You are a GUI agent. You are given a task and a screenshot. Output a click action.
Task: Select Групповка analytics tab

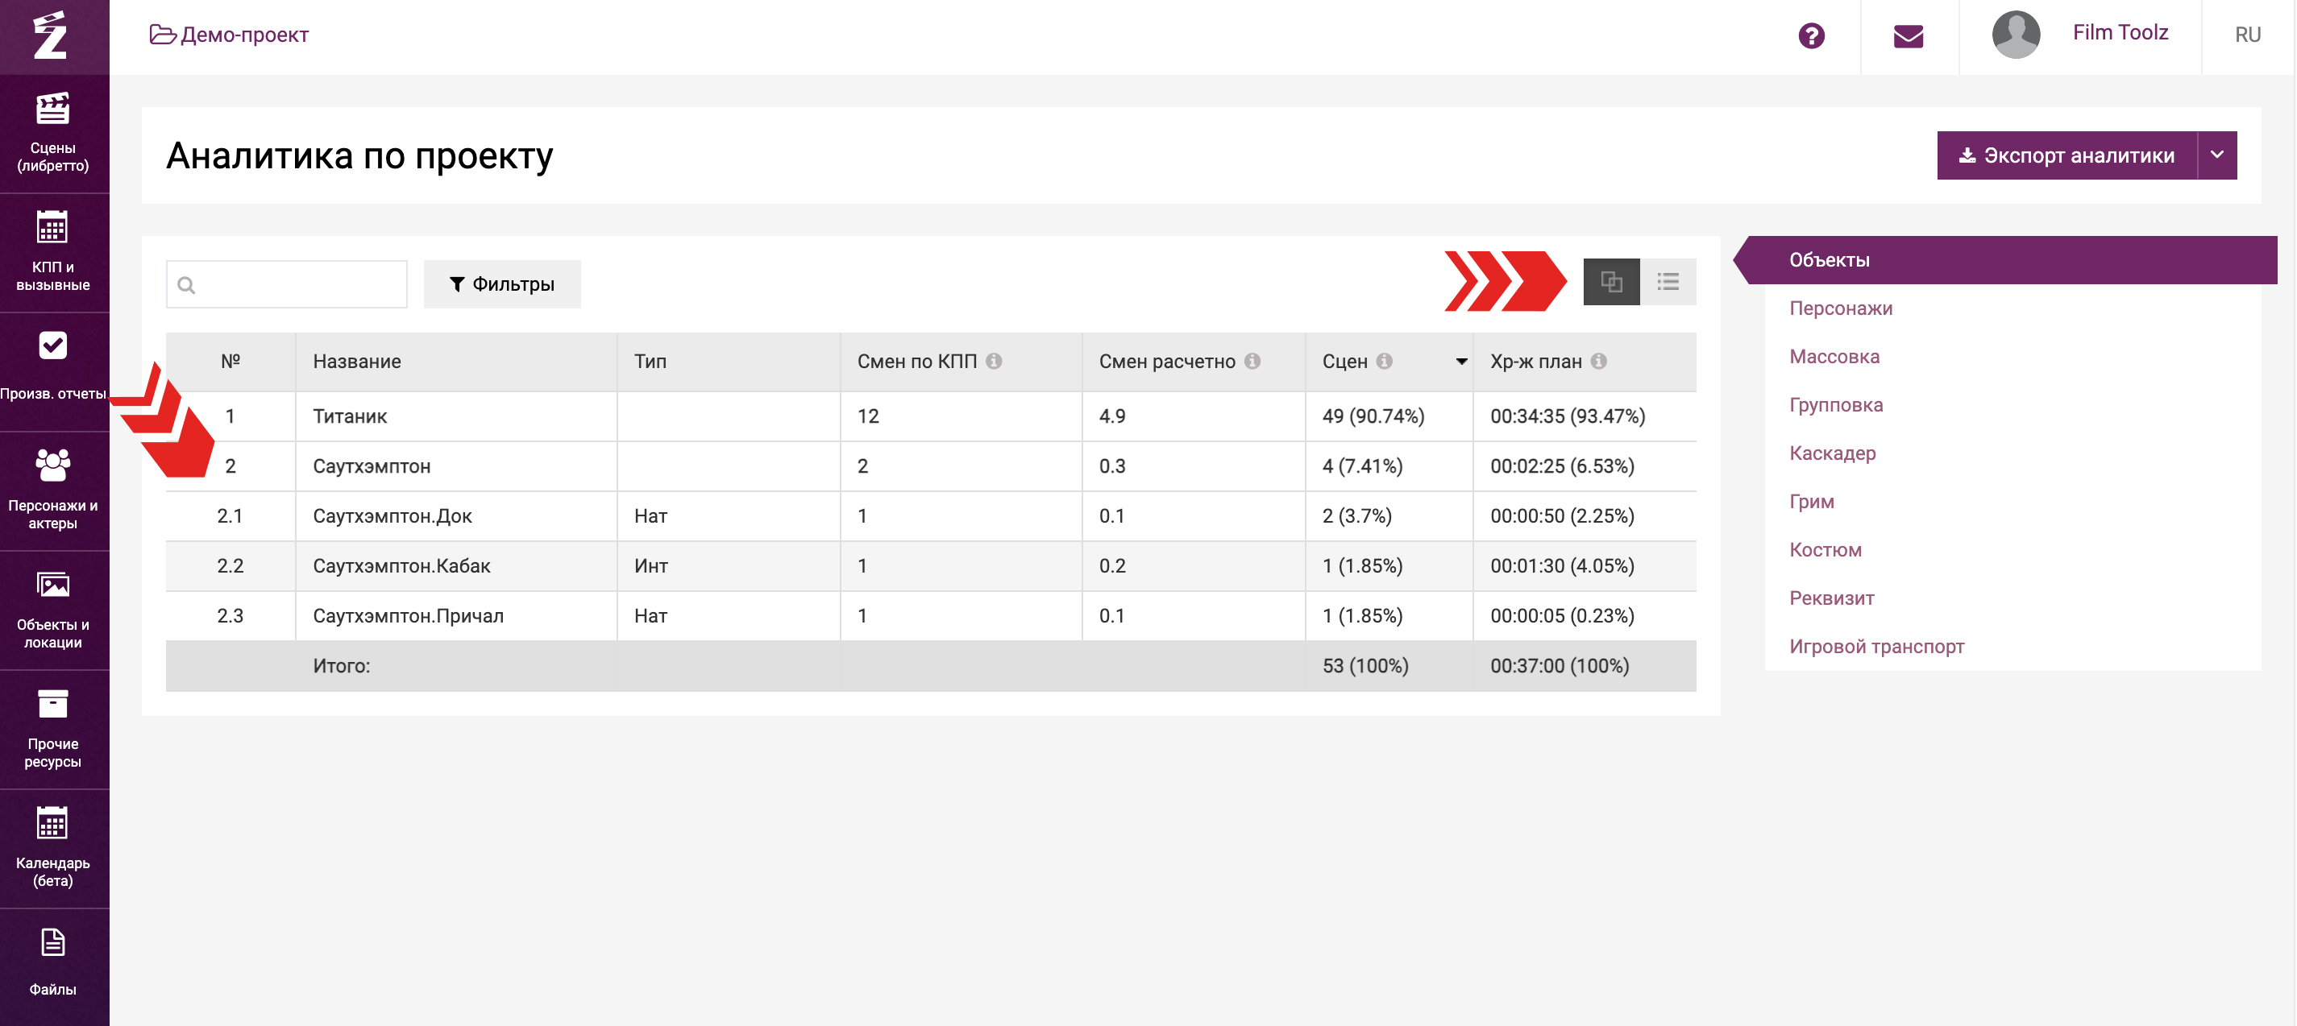[1836, 404]
